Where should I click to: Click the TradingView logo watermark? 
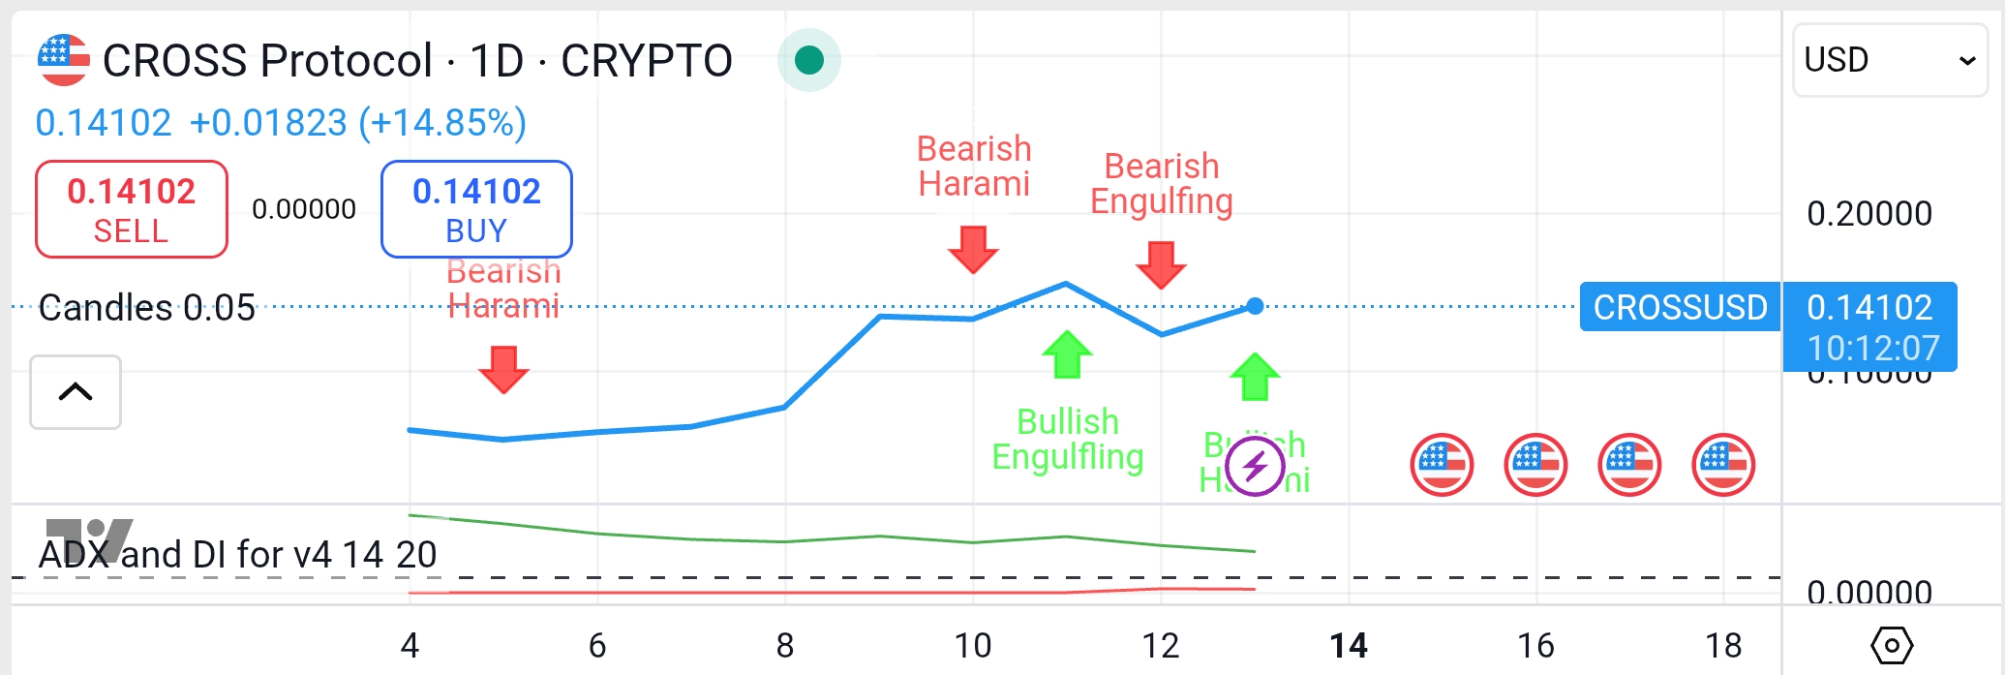(x=89, y=538)
